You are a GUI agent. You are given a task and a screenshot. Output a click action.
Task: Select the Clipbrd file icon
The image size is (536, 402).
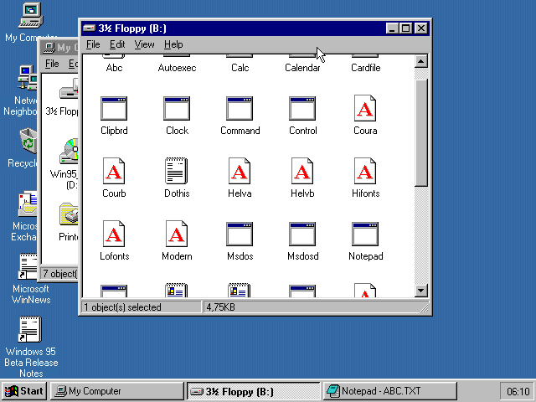point(114,110)
